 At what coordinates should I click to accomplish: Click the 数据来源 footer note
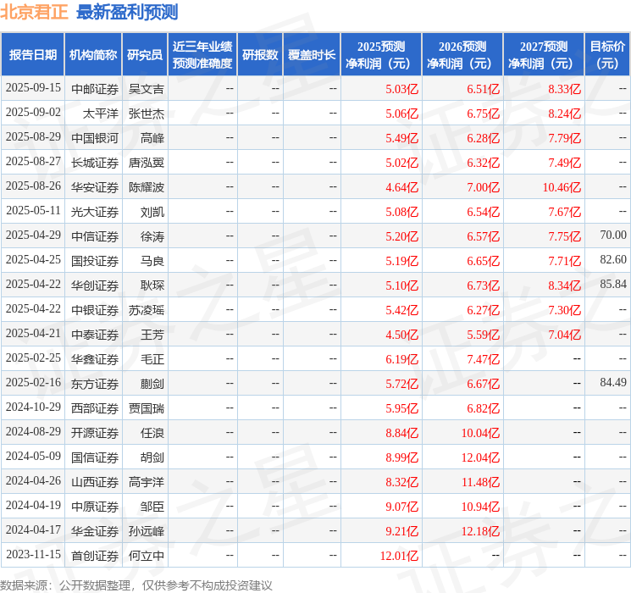136,585
